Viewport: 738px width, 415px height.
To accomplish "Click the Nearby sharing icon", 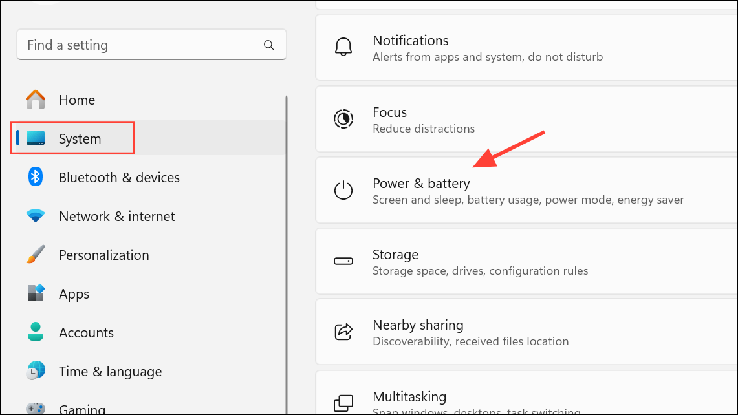I will point(343,332).
